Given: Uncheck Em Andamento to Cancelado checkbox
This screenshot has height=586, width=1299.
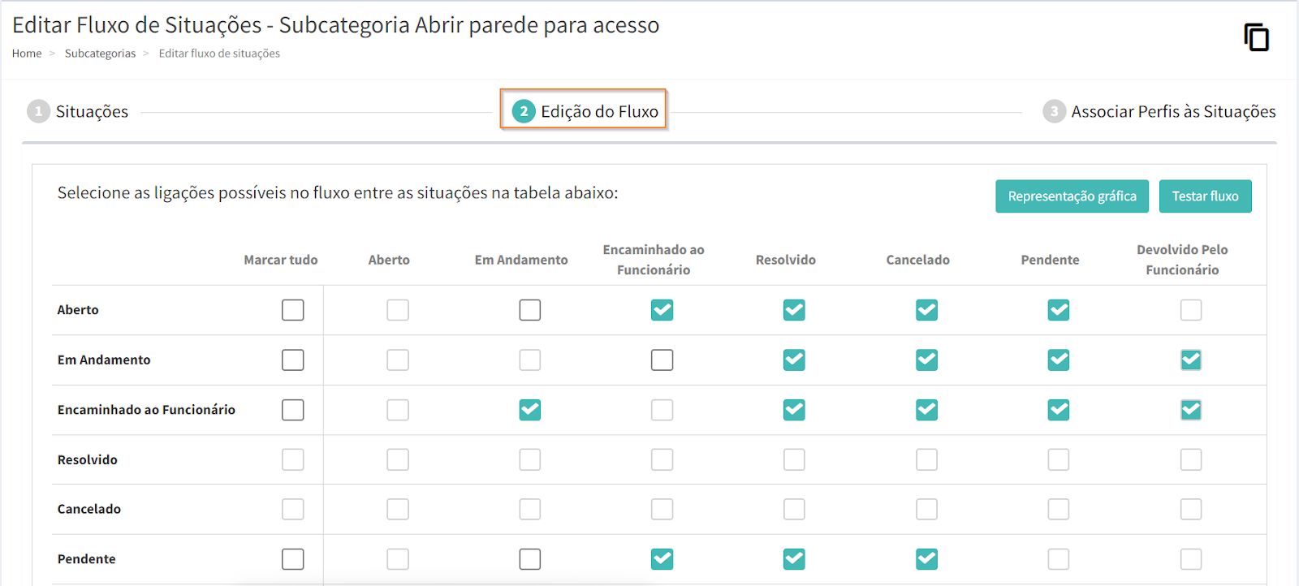Looking at the screenshot, I should [926, 360].
